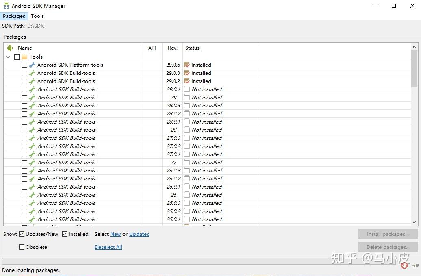This screenshot has height=276, width=421.
Task: Click the New link to select new packages
Action: tap(115, 234)
